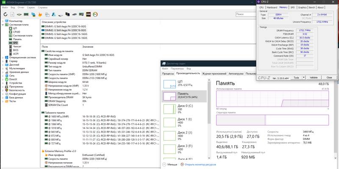This screenshot has height=169, width=339.
Task: Click the blue person toolbar icon
Action: (54, 14)
